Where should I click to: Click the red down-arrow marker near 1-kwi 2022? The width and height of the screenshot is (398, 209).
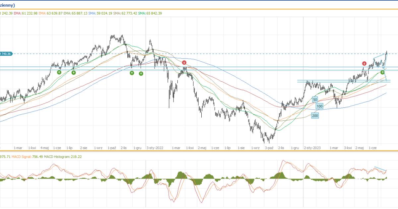coord(184,62)
